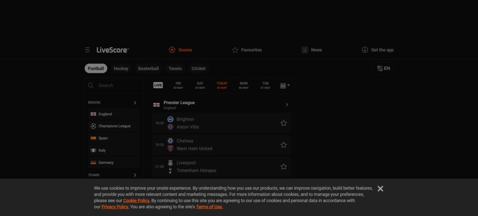Toggle the LIVE matches filter
Image resolution: width=478 pixels, height=216 pixels.
[x=158, y=85]
